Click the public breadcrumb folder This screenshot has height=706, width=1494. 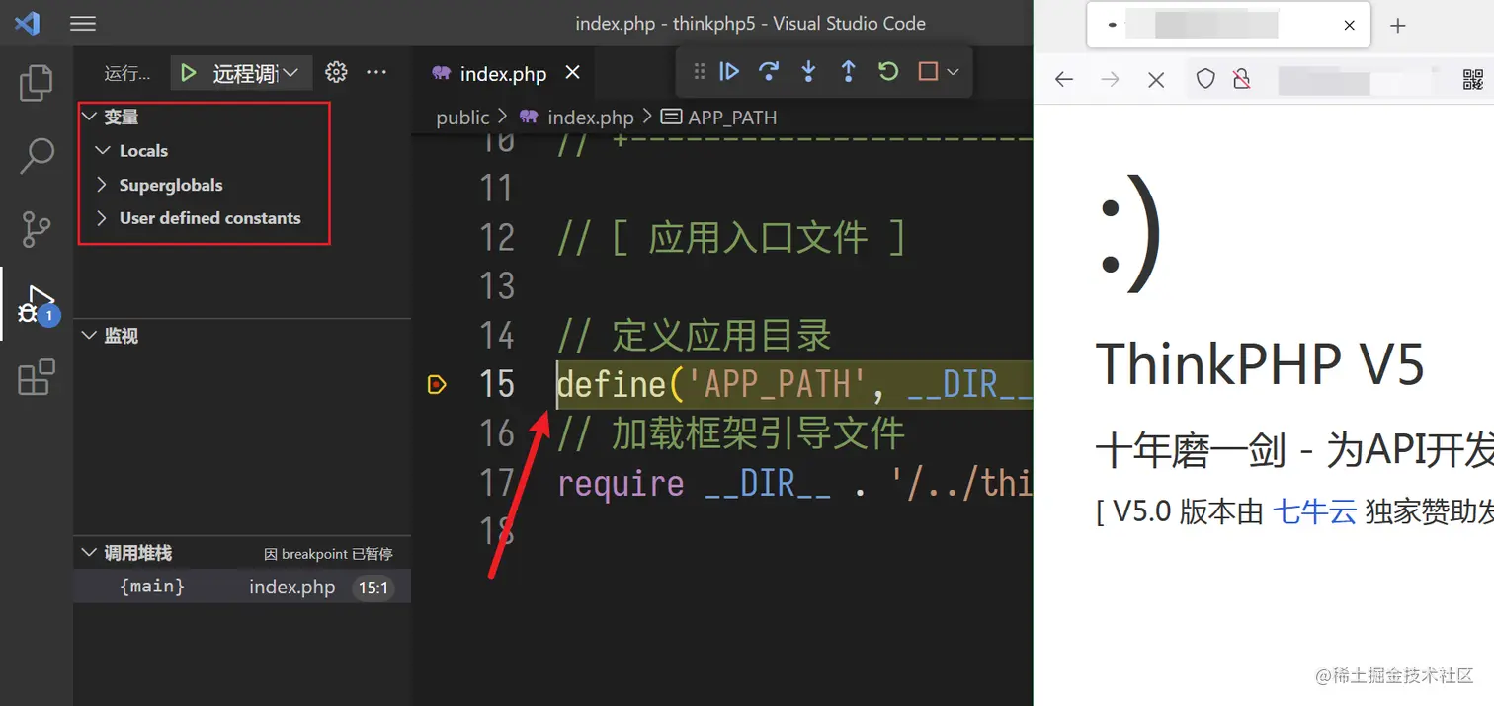pyautogui.click(x=462, y=118)
